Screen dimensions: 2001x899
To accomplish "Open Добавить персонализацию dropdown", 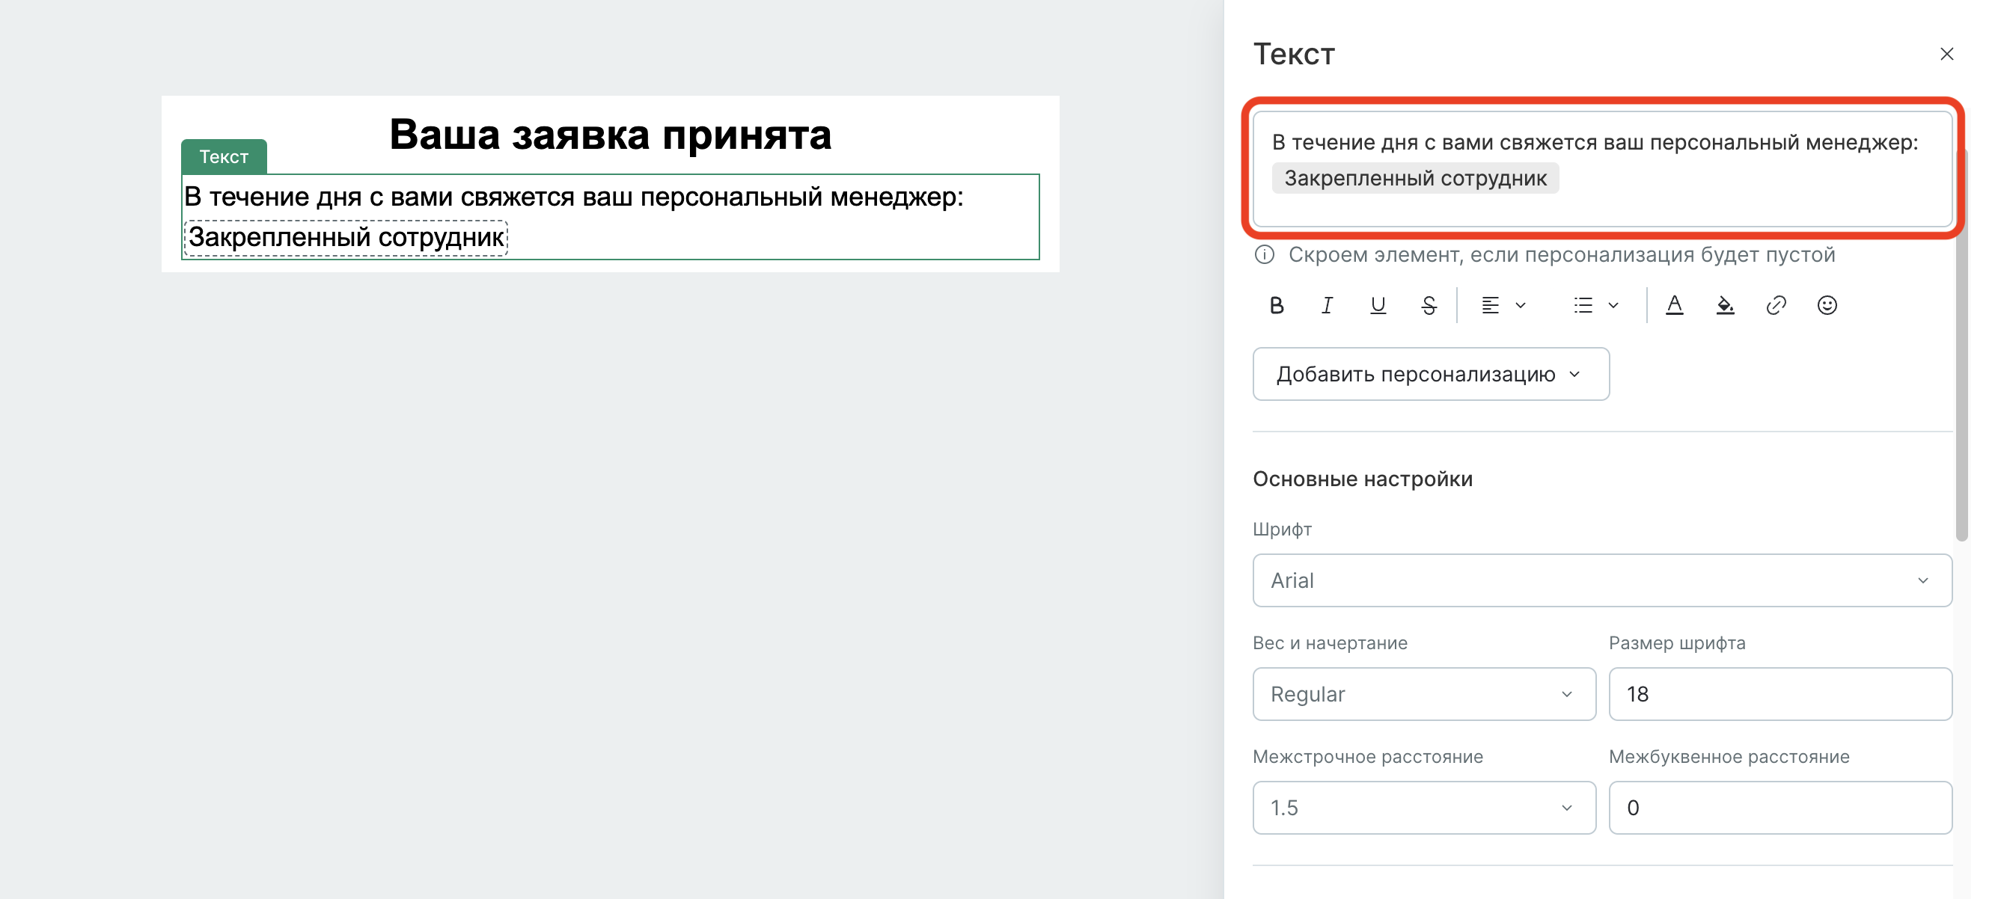I will (x=1431, y=374).
